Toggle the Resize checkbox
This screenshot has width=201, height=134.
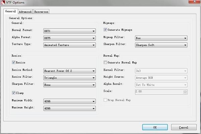(x=13, y=62)
